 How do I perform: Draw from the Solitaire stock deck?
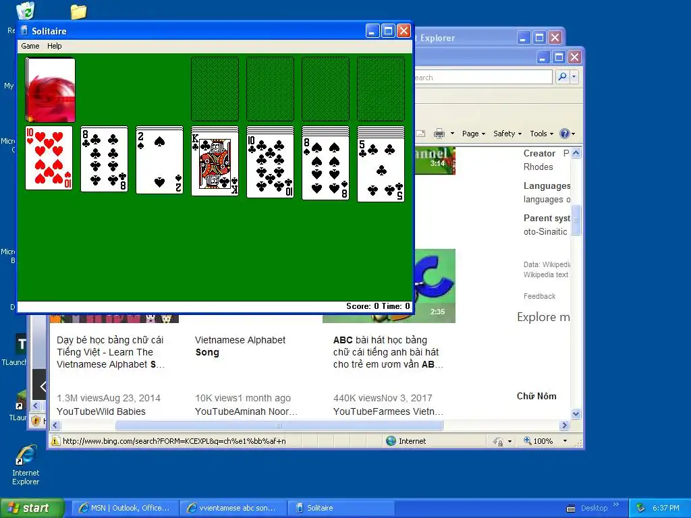click(50, 90)
